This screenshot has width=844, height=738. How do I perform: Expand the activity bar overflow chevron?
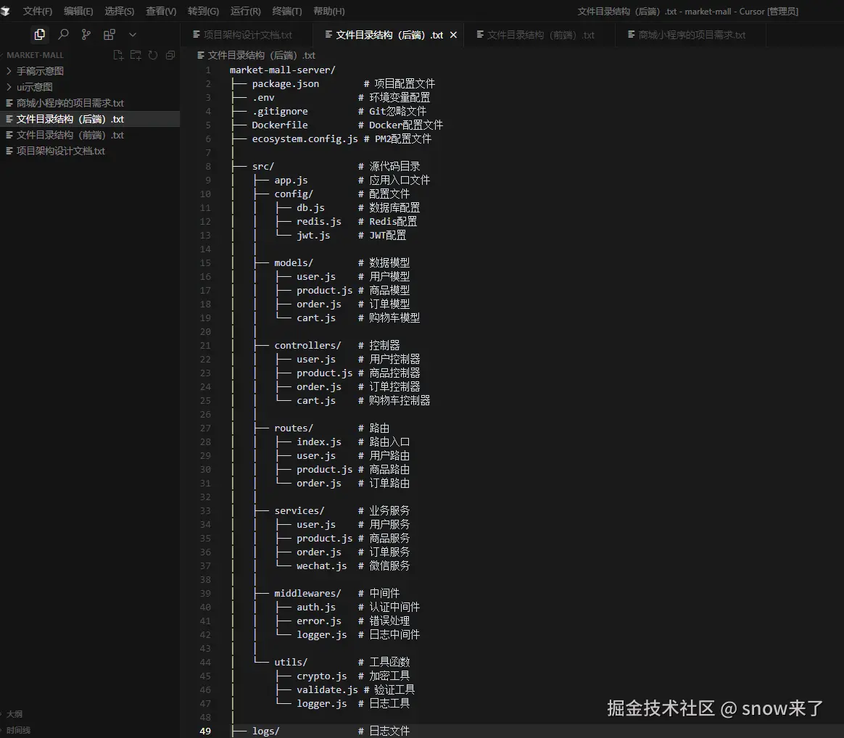pyautogui.click(x=133, y=35)
